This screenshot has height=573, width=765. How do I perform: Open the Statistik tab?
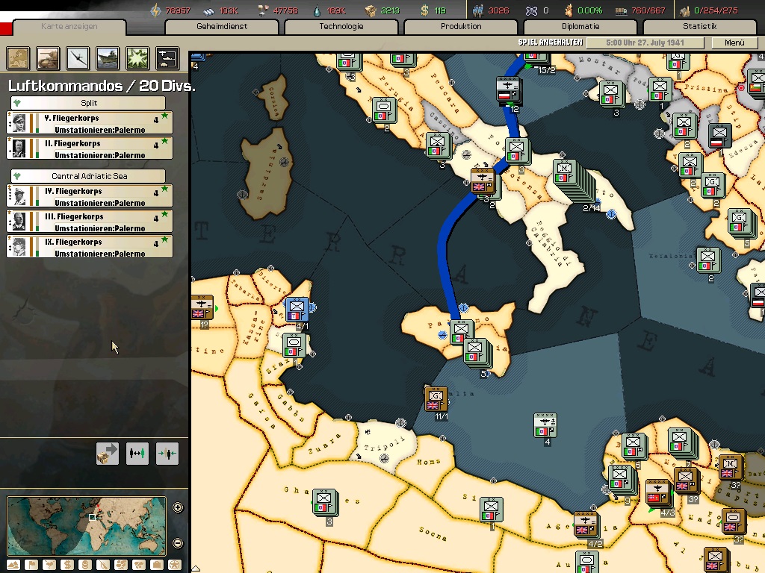tap(700, 27)
